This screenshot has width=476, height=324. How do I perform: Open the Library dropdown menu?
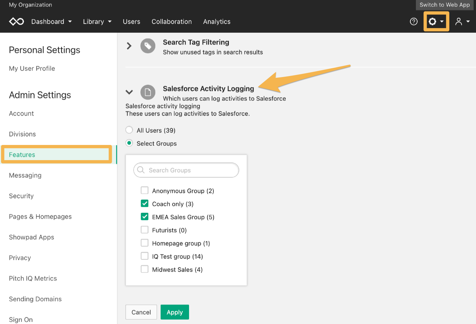pos(97,22)
